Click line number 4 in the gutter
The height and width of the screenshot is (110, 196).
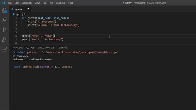tap(16, 29)
